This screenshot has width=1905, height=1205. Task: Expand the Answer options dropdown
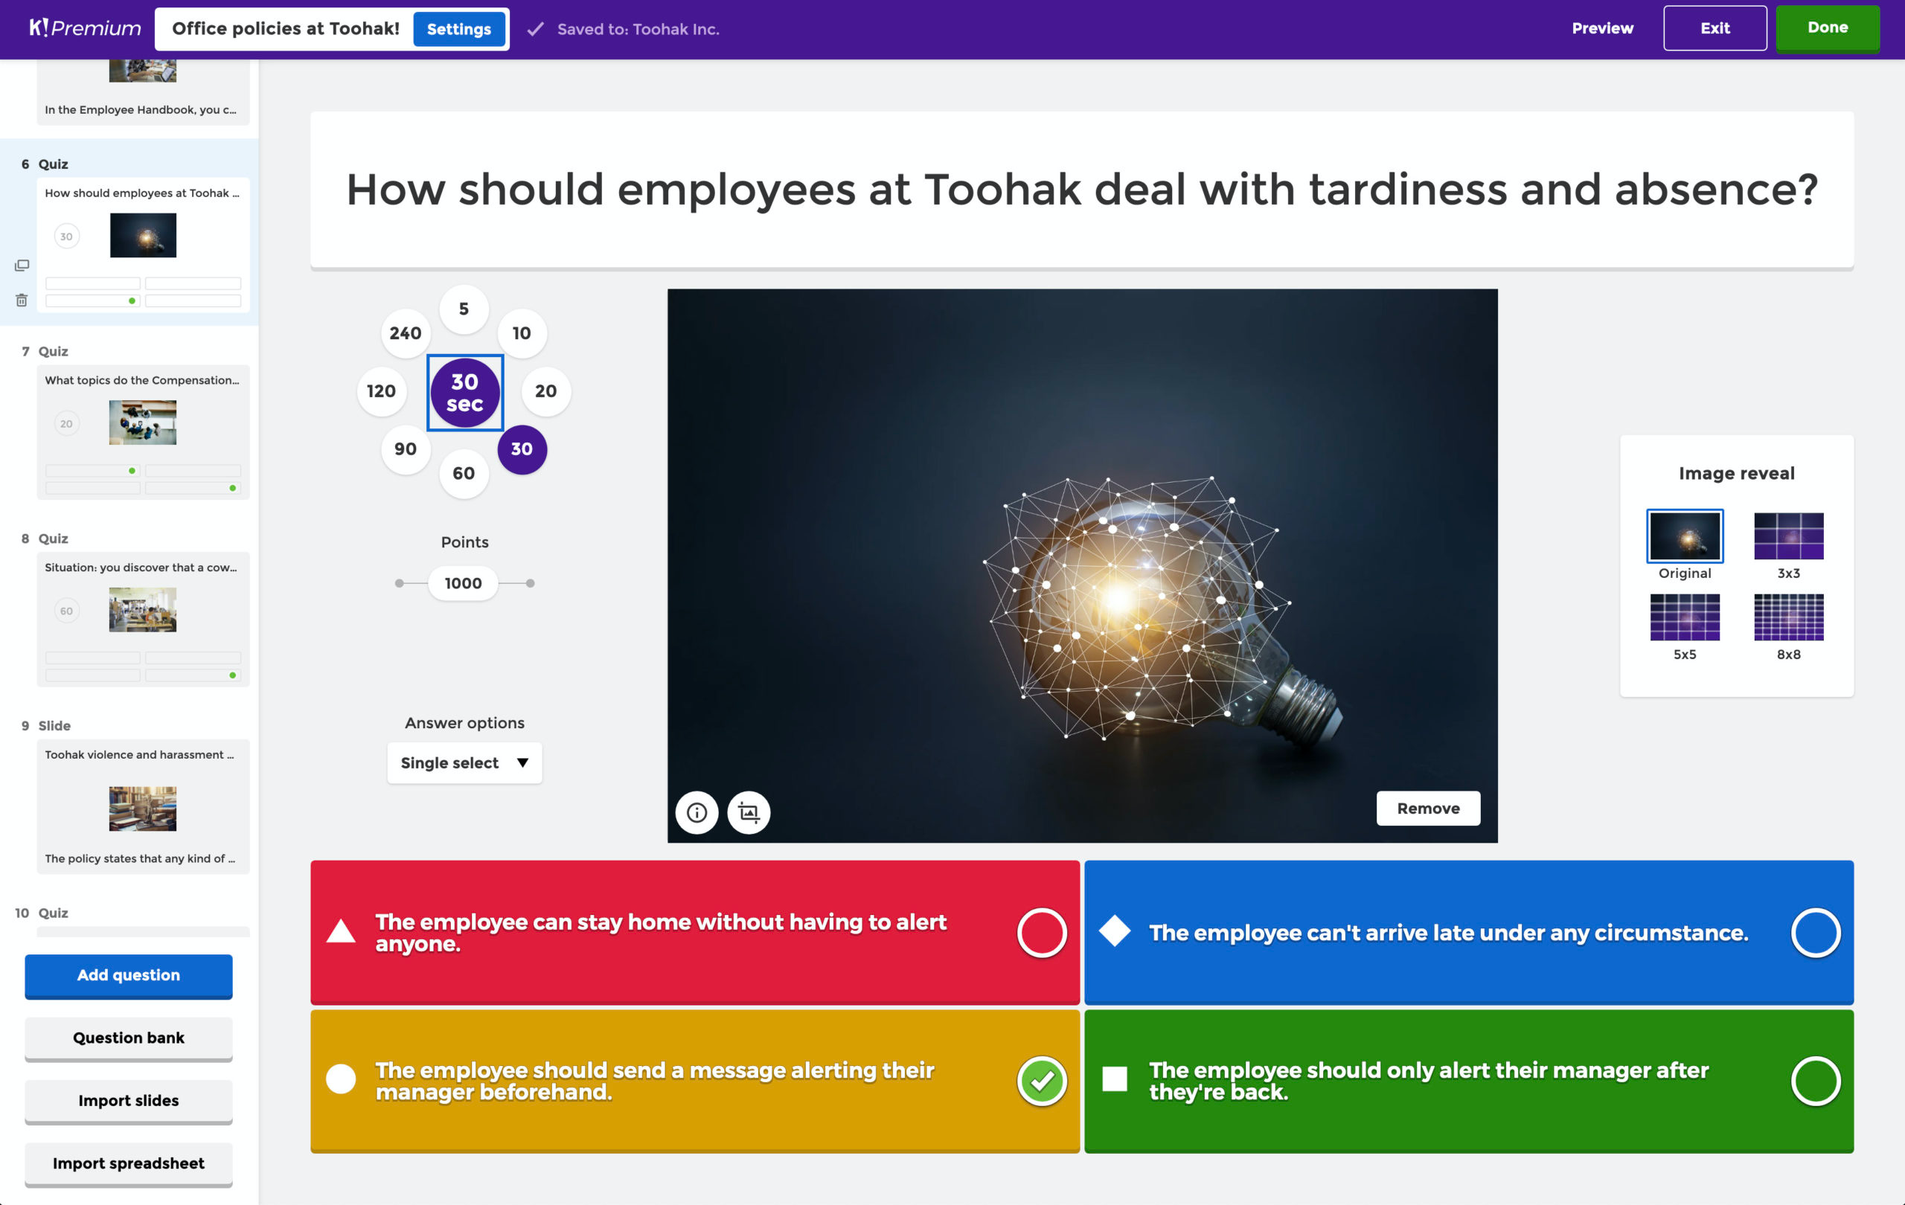coord(464,761)
